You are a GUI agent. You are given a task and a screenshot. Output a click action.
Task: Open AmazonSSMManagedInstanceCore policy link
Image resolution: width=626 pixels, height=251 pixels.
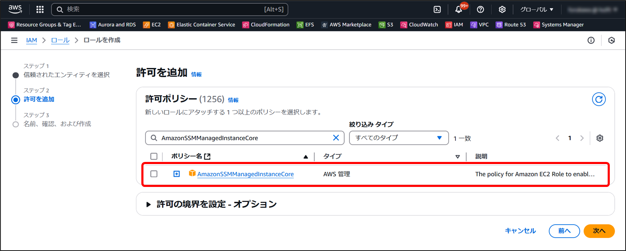[x=245, y=174]
